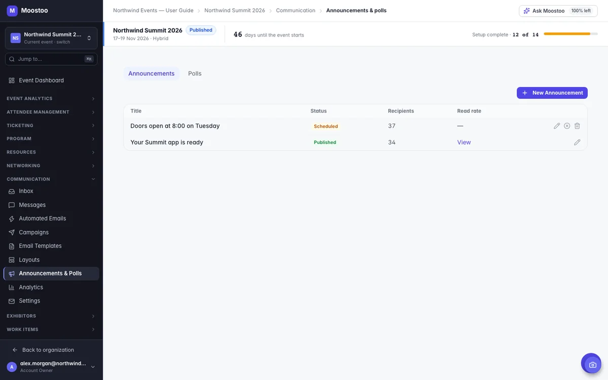Click the Published event status badge
The image size is (608, 380).
[201, 30]
